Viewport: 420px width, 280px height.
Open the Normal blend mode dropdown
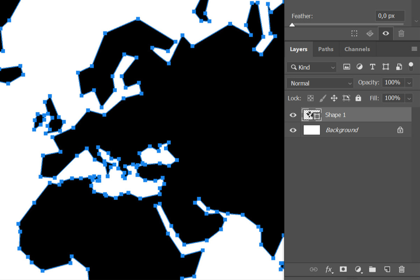(x=320, y=83)
